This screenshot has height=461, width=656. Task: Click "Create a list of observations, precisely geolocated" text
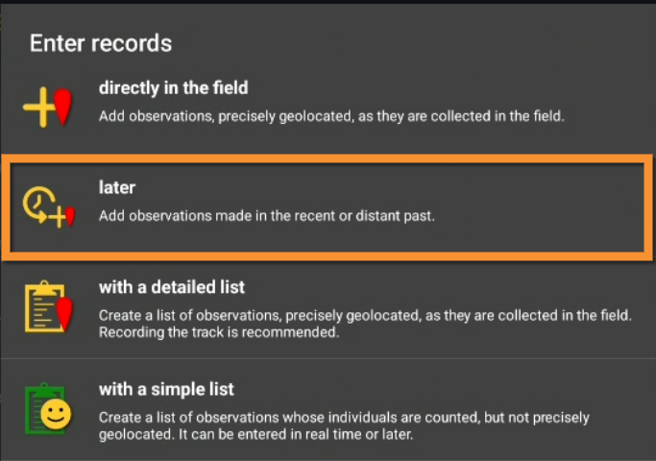(365, 315)
